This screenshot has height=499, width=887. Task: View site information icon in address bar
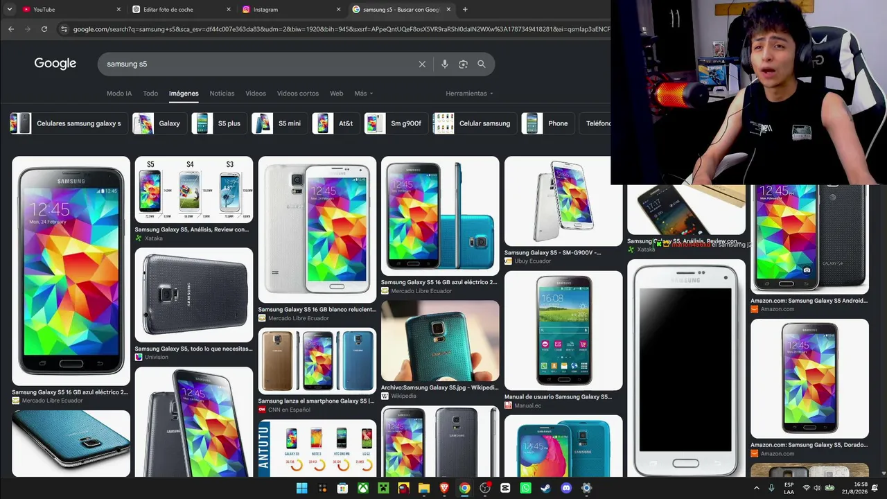[64, 29]
